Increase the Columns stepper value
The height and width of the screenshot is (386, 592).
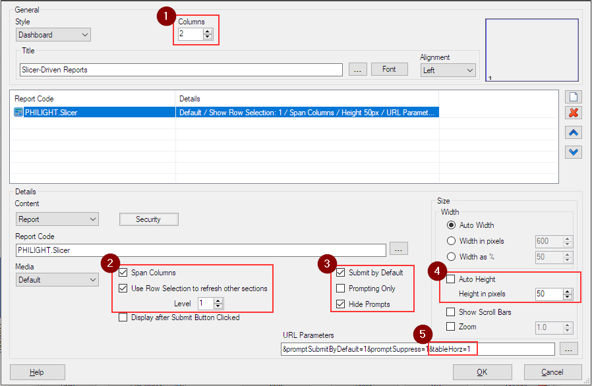pyautogui.click(x=207, y=32)
